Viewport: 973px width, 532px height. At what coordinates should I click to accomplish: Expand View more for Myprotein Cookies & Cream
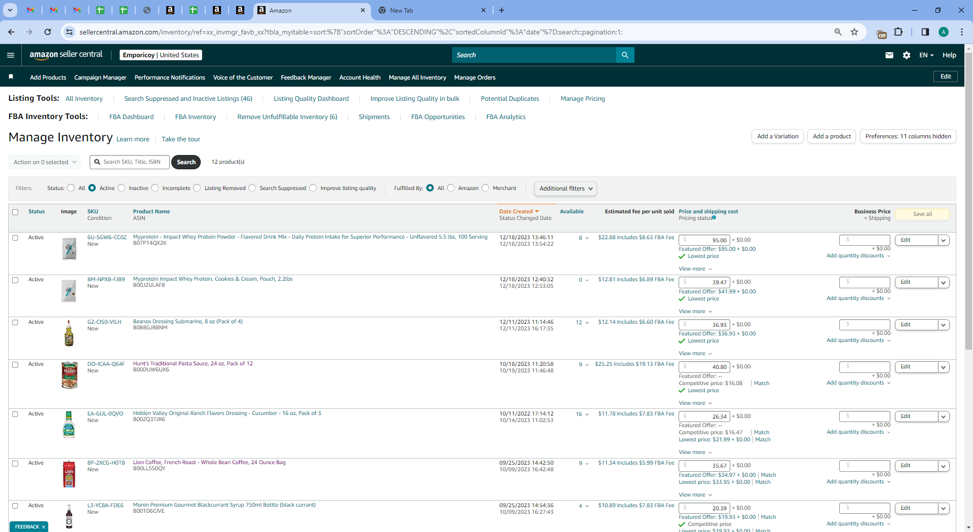[x=695, y=312]
